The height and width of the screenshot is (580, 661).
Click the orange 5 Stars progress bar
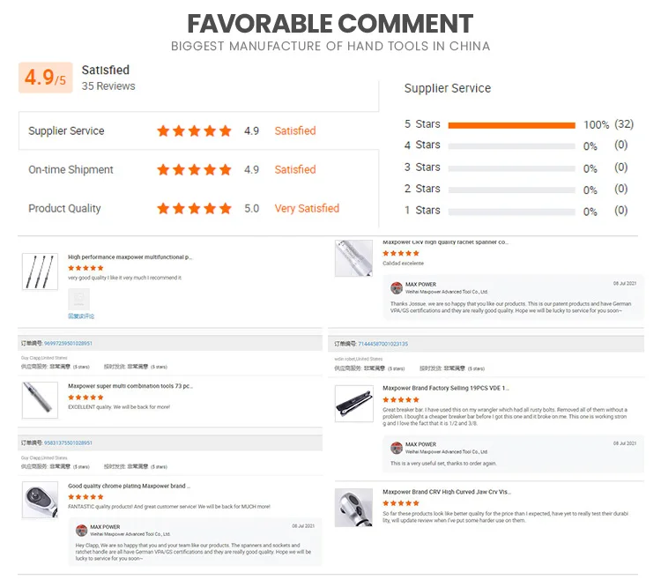pos(511,125)
